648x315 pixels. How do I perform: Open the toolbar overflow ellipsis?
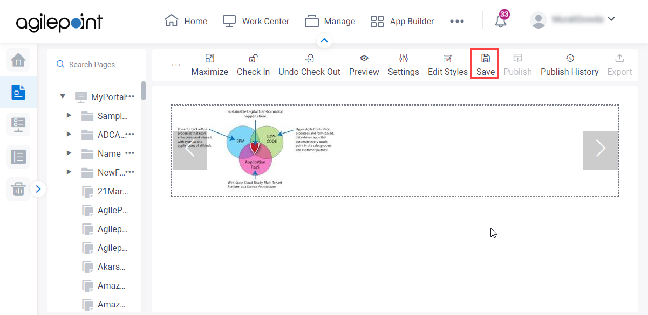pyautogui.click(x=176, y=65)
